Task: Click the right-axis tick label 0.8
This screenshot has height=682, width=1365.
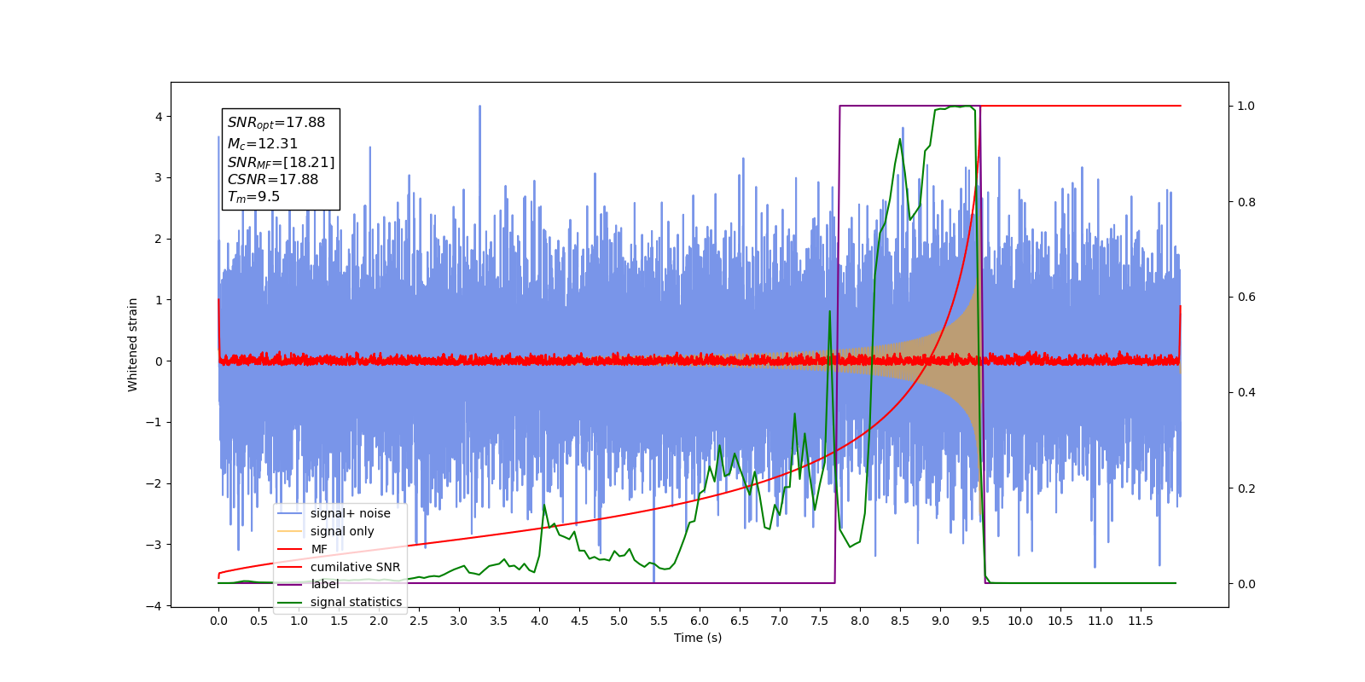Action: 1246,202
